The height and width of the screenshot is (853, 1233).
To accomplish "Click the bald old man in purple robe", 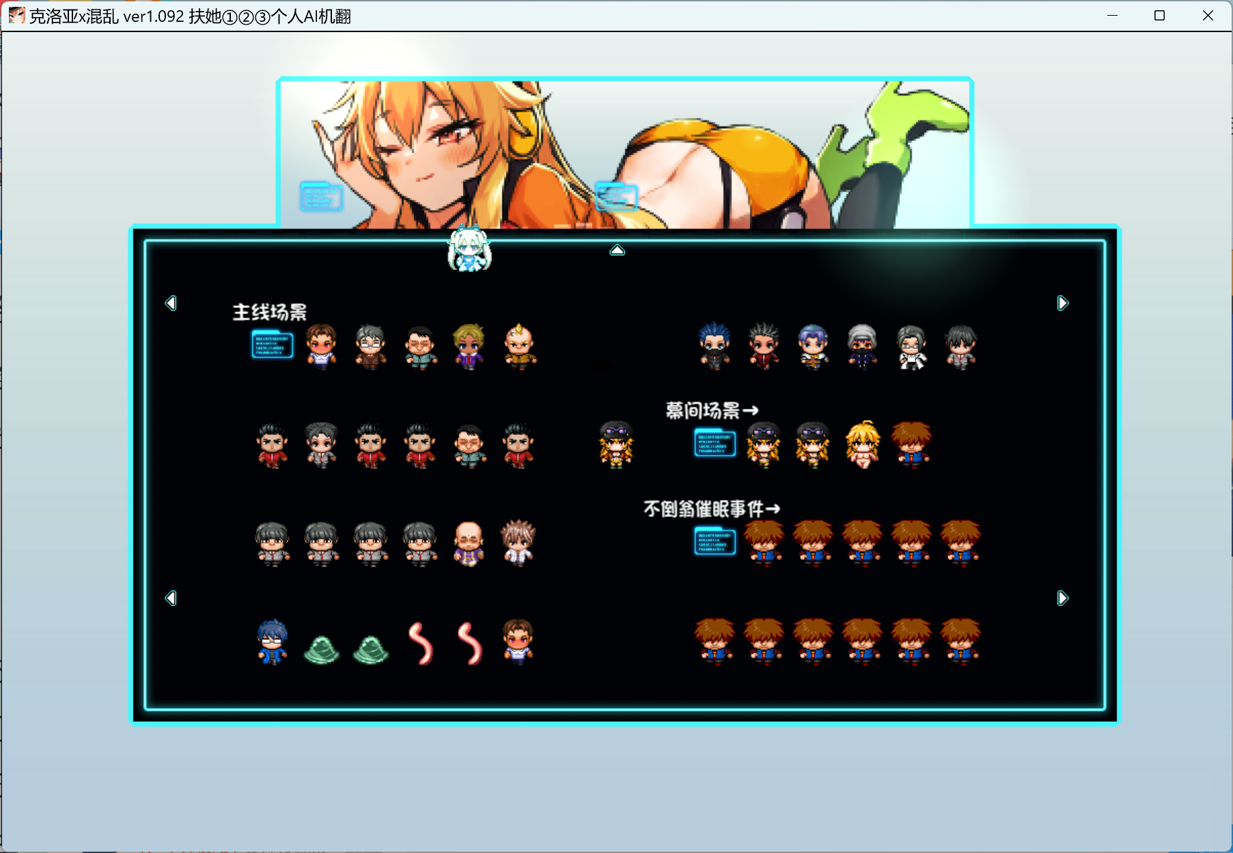I will 469,544.
